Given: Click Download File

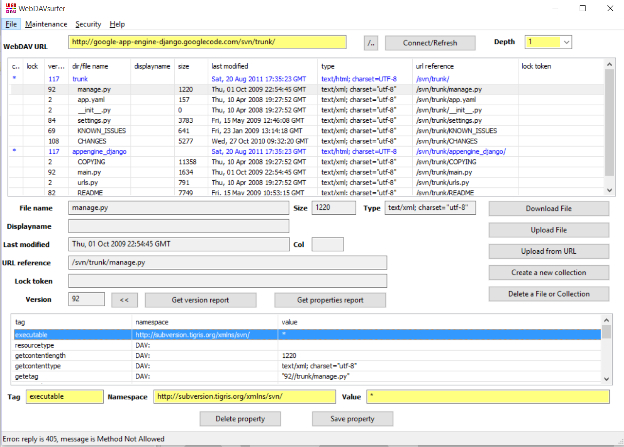Looking at the screenshot, I should pos(549,208).
